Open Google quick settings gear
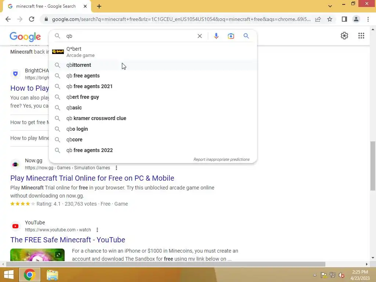This screenshot has height=282, width=376. coord(344,36)
